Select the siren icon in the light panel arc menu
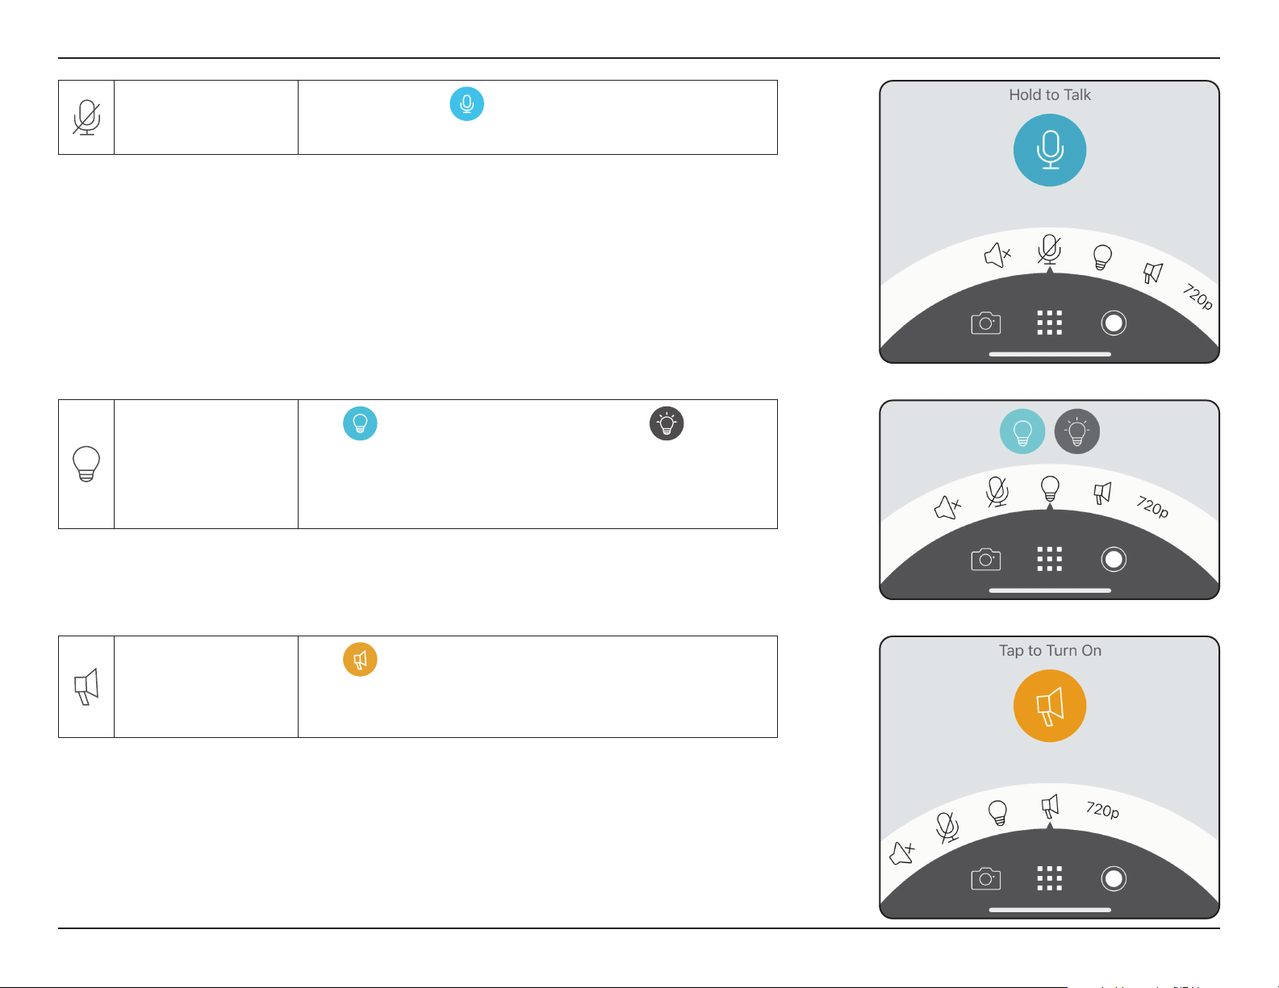Image resolution: width=1279 pixels, height=988 pixels. (x=1102, y=493)
